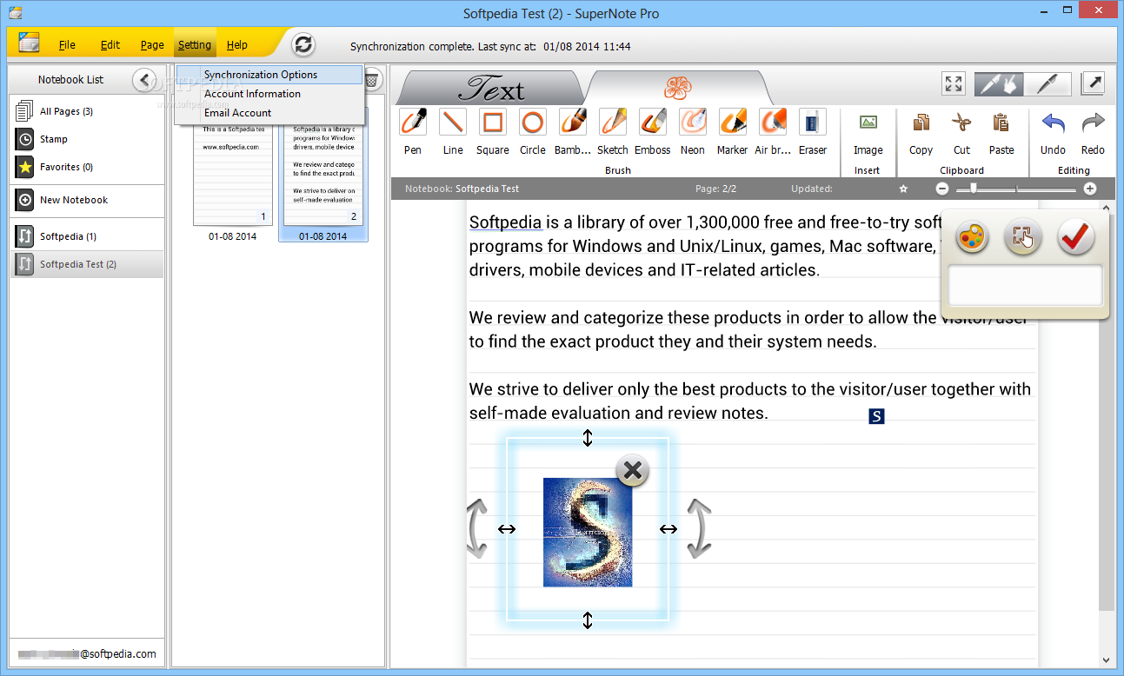Click the SuperNote notebook logo icon
This screenshot has height=676, width=1124.
(x=30, y=43)
